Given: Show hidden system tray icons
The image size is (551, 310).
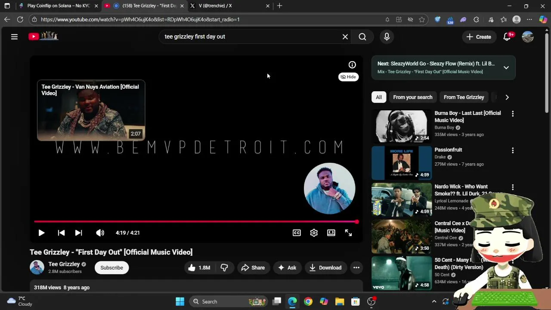Looking at the screenshot, I should [x=434, y=301].
